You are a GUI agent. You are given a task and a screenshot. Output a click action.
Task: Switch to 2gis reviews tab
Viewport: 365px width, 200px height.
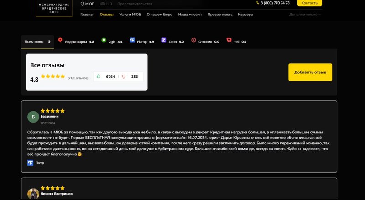pos(112,41)
